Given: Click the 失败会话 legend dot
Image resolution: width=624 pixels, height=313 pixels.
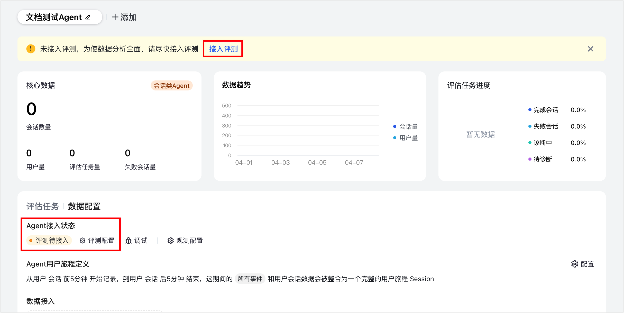Looking at the screenshot, I should click(530, 126).
